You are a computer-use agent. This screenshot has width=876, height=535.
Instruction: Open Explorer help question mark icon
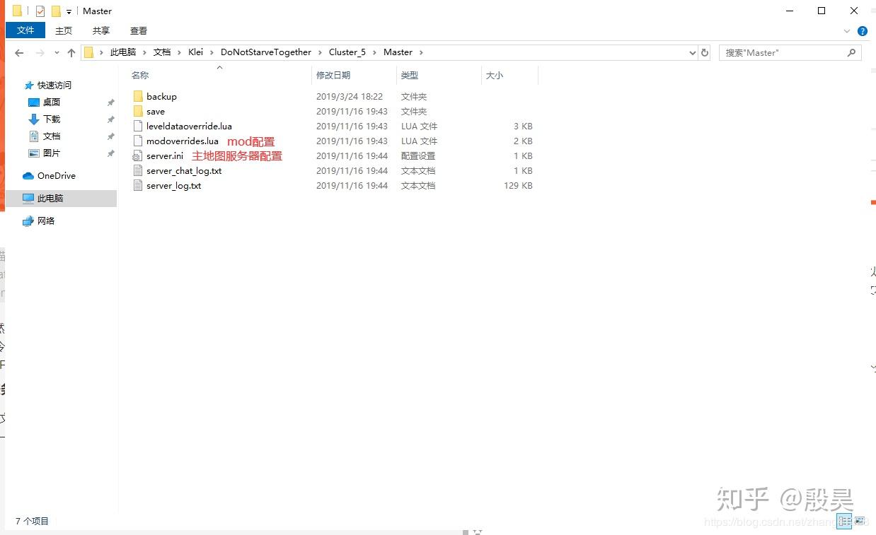tap(863, 31)
